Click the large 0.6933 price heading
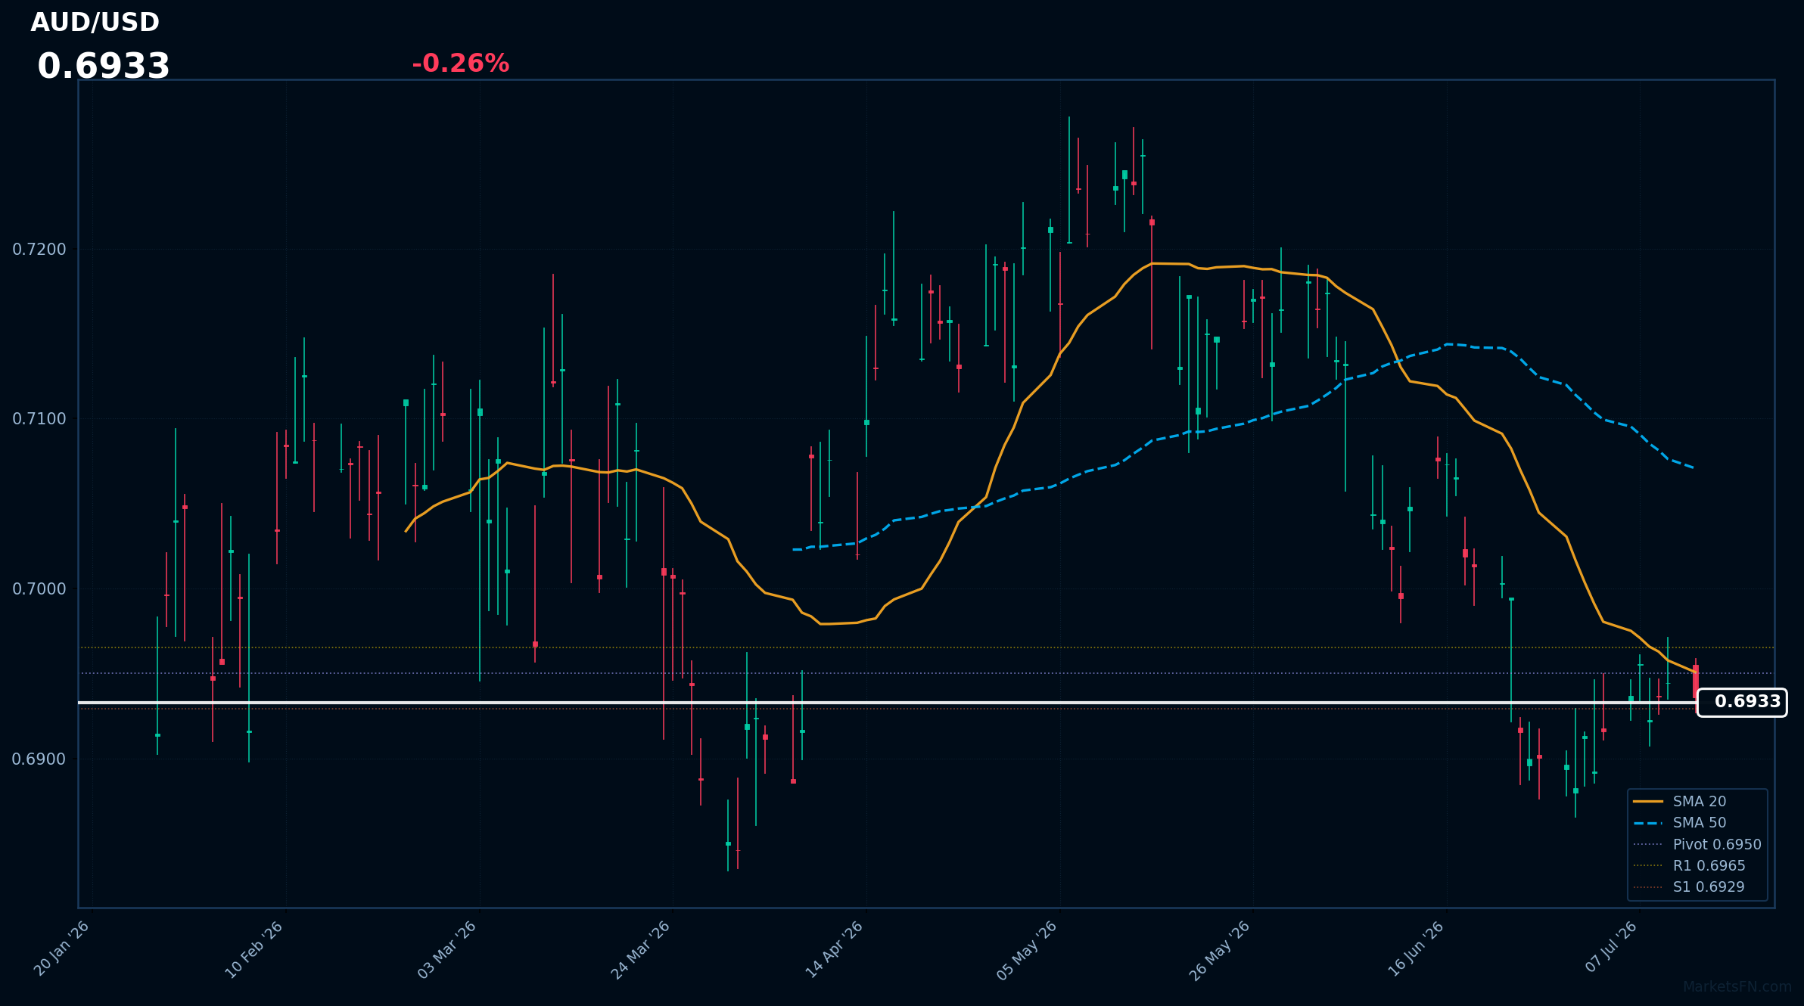This screenshot has height=1006, width=1804. 104,67
